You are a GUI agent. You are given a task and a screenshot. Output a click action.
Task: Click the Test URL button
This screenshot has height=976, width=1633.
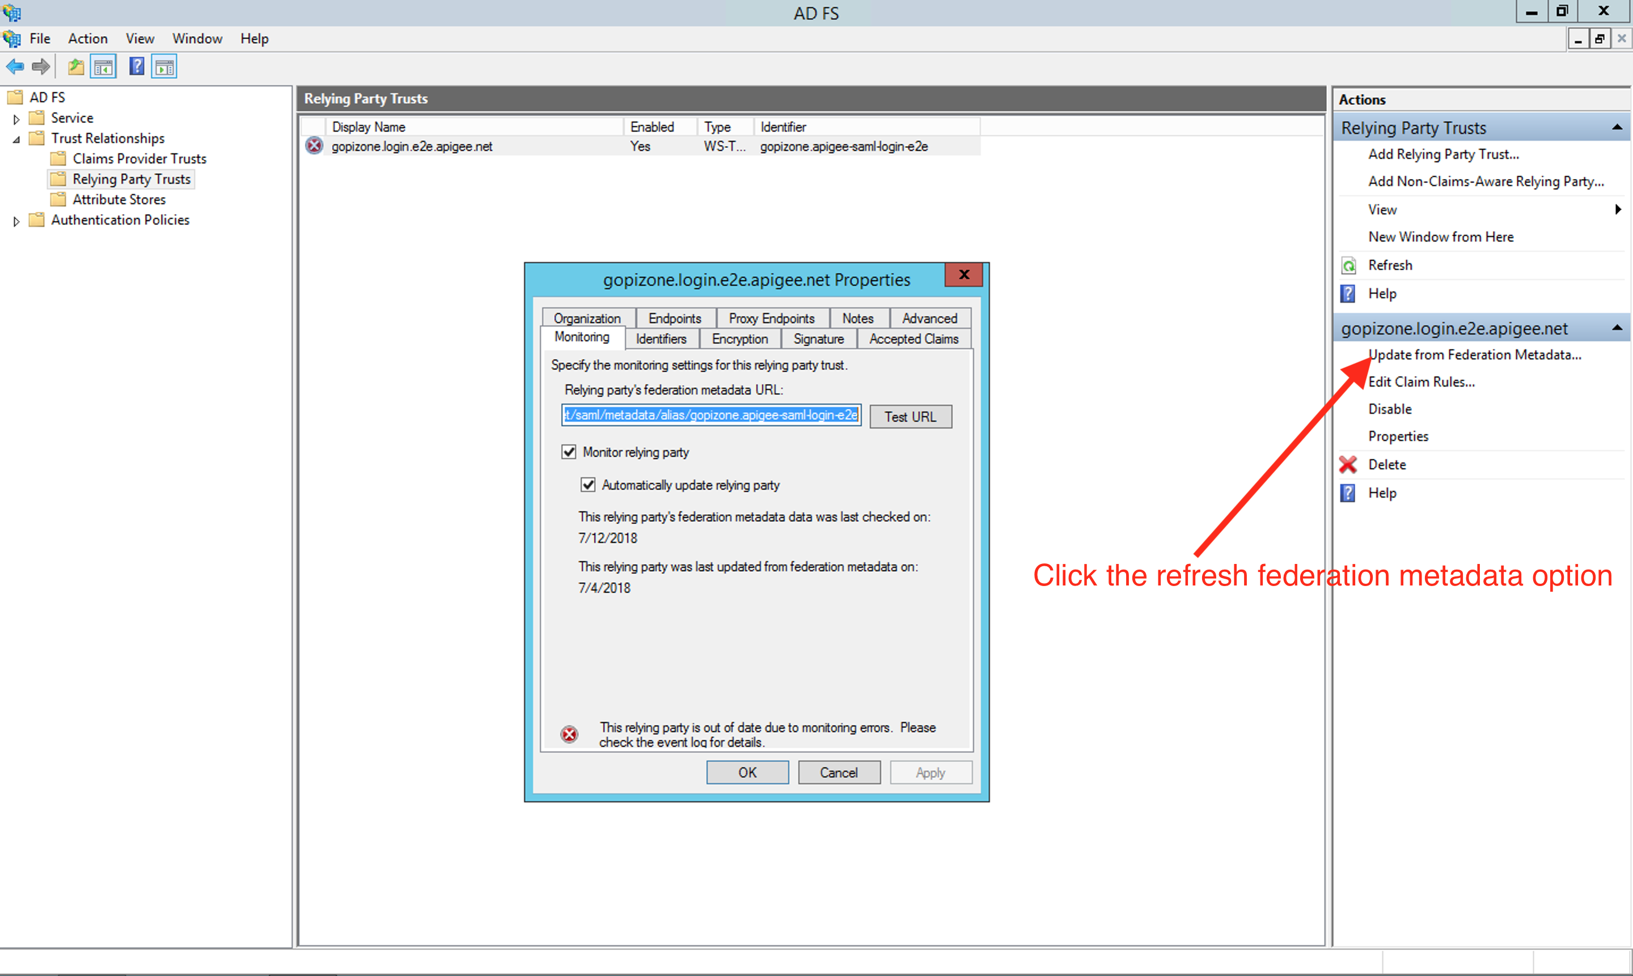(910, 416)
